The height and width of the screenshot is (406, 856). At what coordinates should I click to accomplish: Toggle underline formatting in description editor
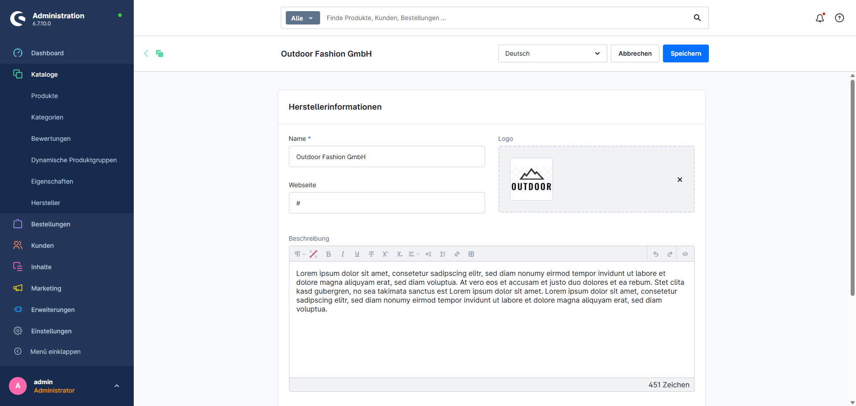357,254
